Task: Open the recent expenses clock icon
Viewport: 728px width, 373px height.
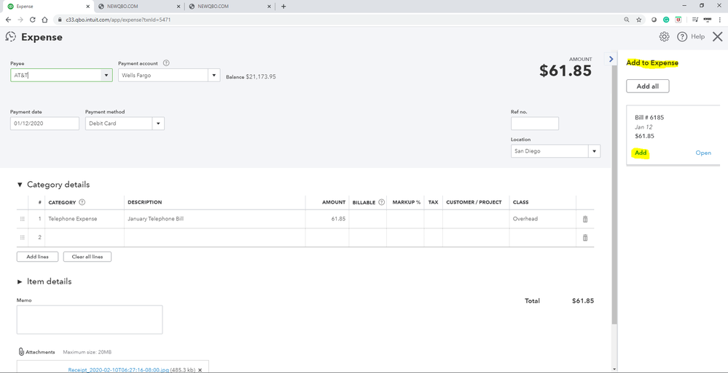Action: (10, 36)
